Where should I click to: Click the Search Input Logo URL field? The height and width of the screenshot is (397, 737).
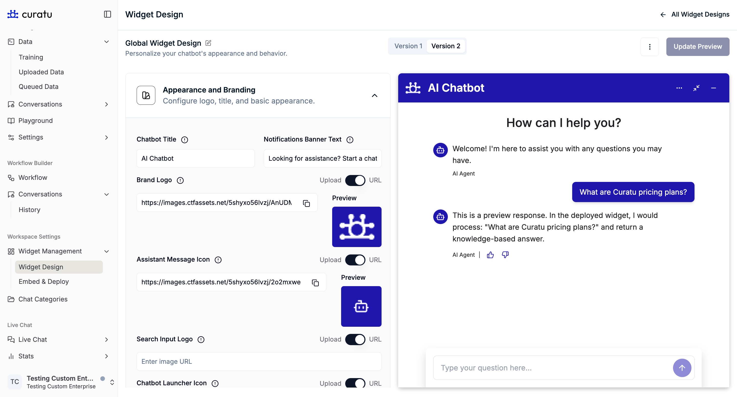(x=259, y=361)
